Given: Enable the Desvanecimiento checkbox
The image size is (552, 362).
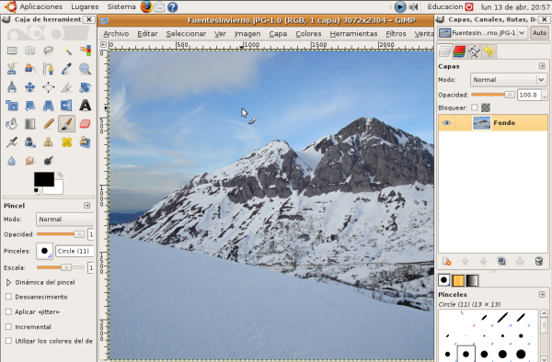Looking at the screenshot, I should pos(9,297).
